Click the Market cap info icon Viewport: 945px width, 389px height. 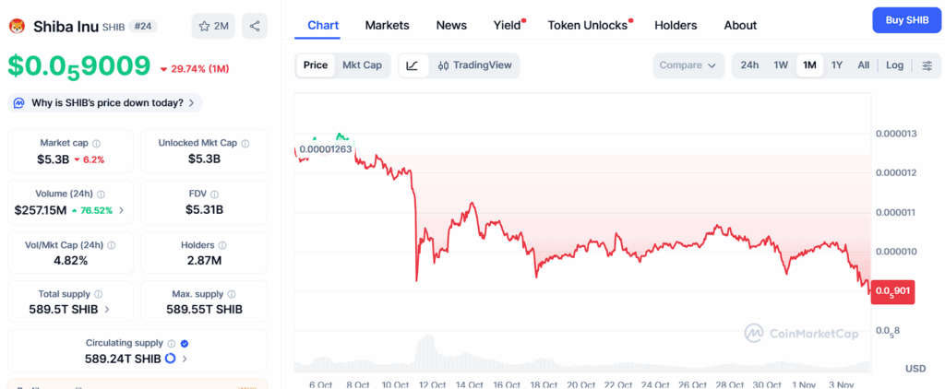tap(97, 143)
